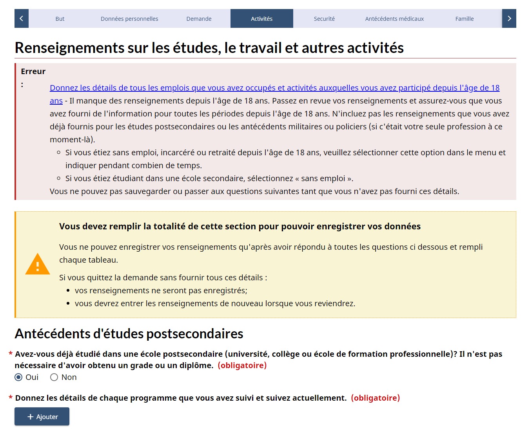Click the orange warning triangle icon
Image resolution: width=530 pixels, height=434 pixels.
pyautogui.click(x=37, y=264)
